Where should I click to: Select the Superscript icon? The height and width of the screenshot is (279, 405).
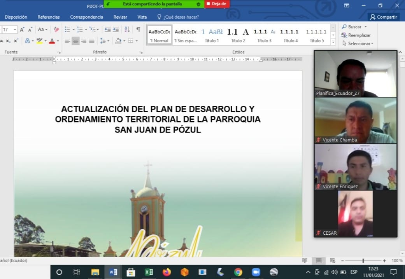tap(17, 40)
